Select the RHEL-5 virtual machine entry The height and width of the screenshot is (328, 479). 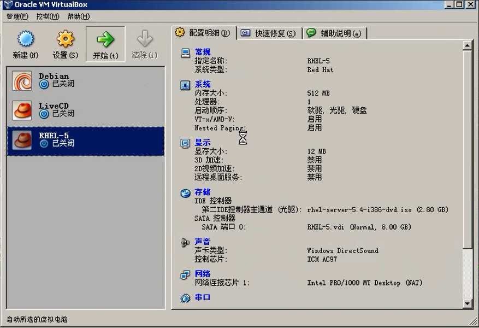[x=86, y=141]
